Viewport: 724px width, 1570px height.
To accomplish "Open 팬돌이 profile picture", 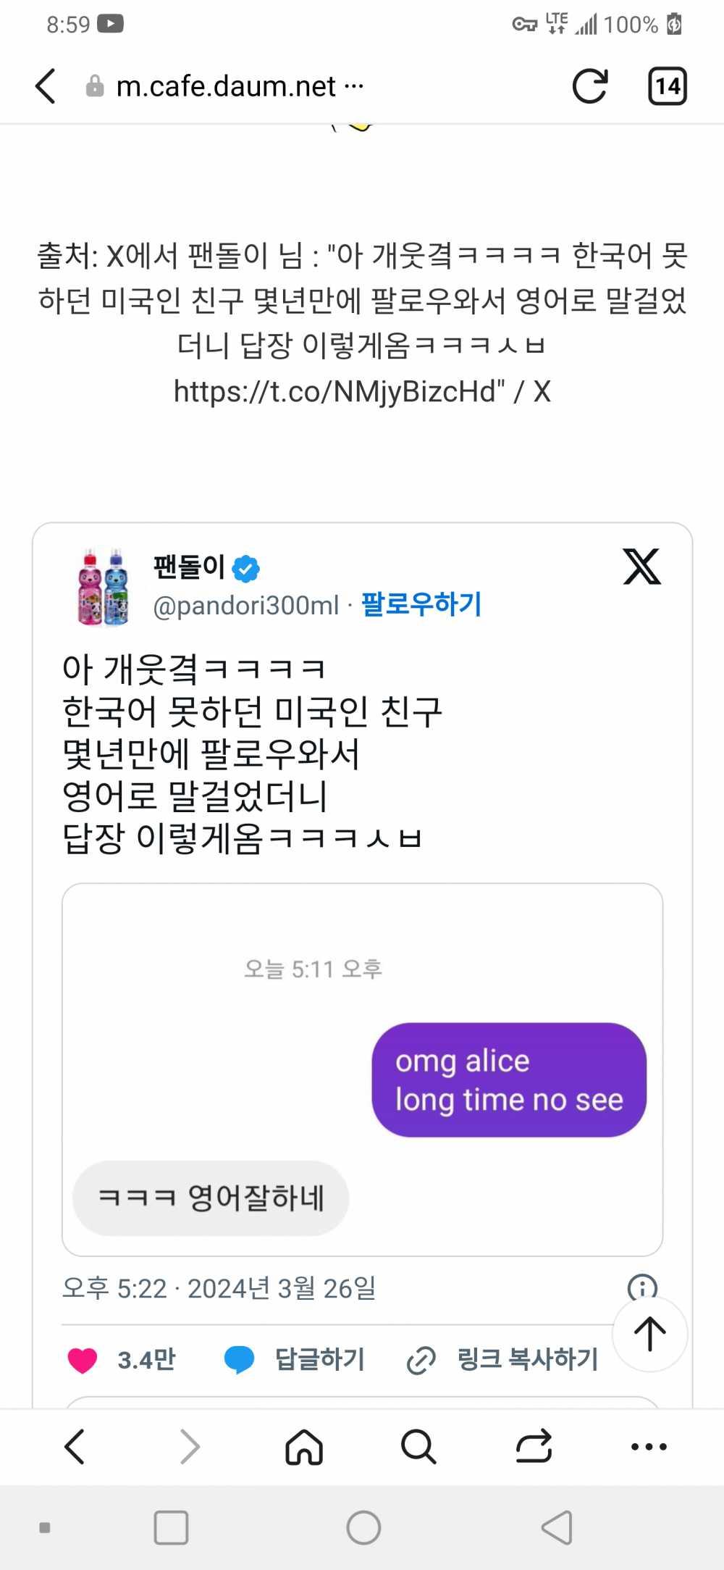I will 104,587.
